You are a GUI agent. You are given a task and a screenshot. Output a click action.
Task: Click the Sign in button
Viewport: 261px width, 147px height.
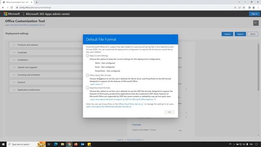point(254,14)
